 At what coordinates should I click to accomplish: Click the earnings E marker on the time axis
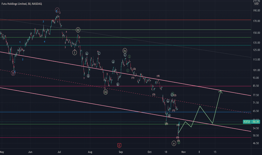(x=119, y=145)
